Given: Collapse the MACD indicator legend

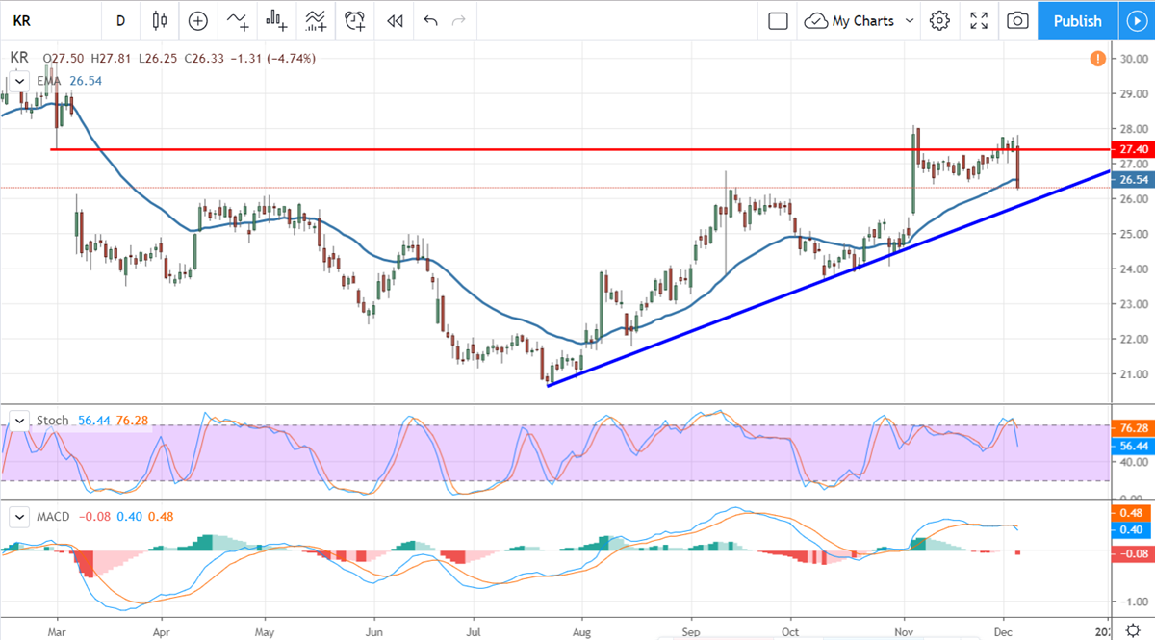Looking at the screenshot, I should pos(18,517).
